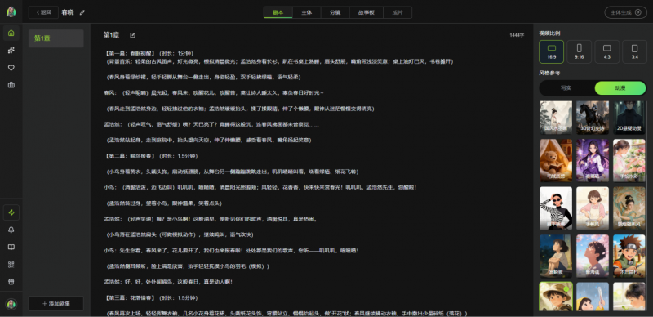Choose style thumbnail at bottom right row
This screenshot has height=317, width=653.
click(x=629, y=297)
